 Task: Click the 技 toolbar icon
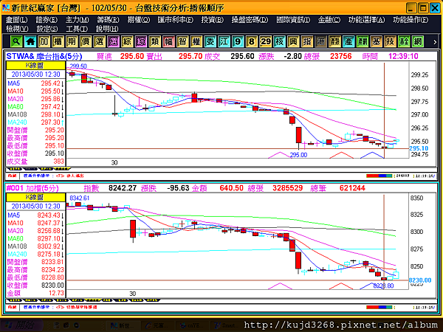tap(390, 42)
